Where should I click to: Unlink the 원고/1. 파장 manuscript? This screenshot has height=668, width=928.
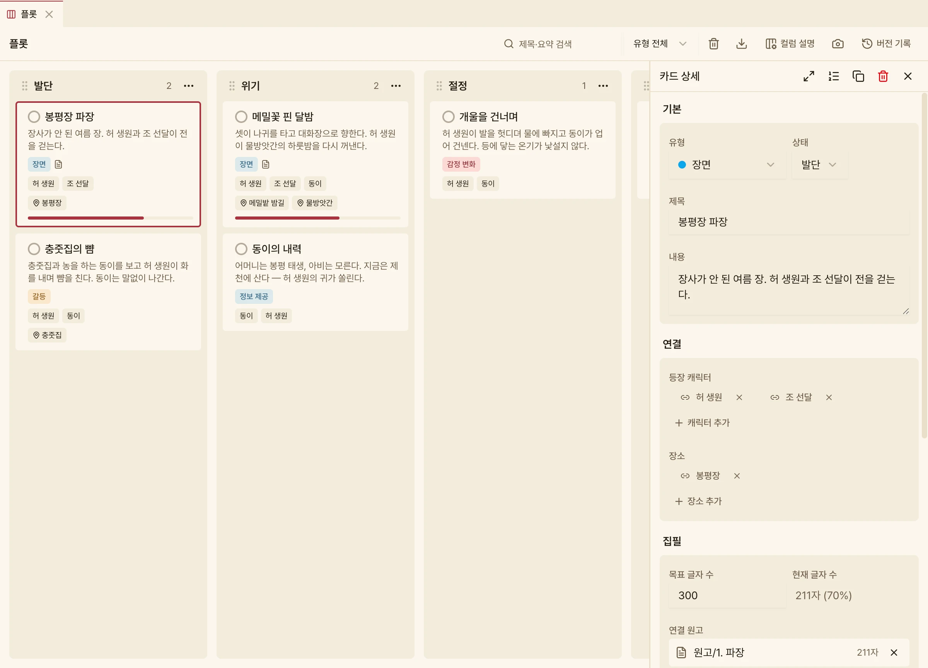[894, 653]
